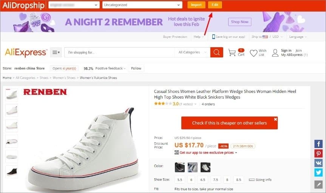Click the Follow store button

pos(136,68)
